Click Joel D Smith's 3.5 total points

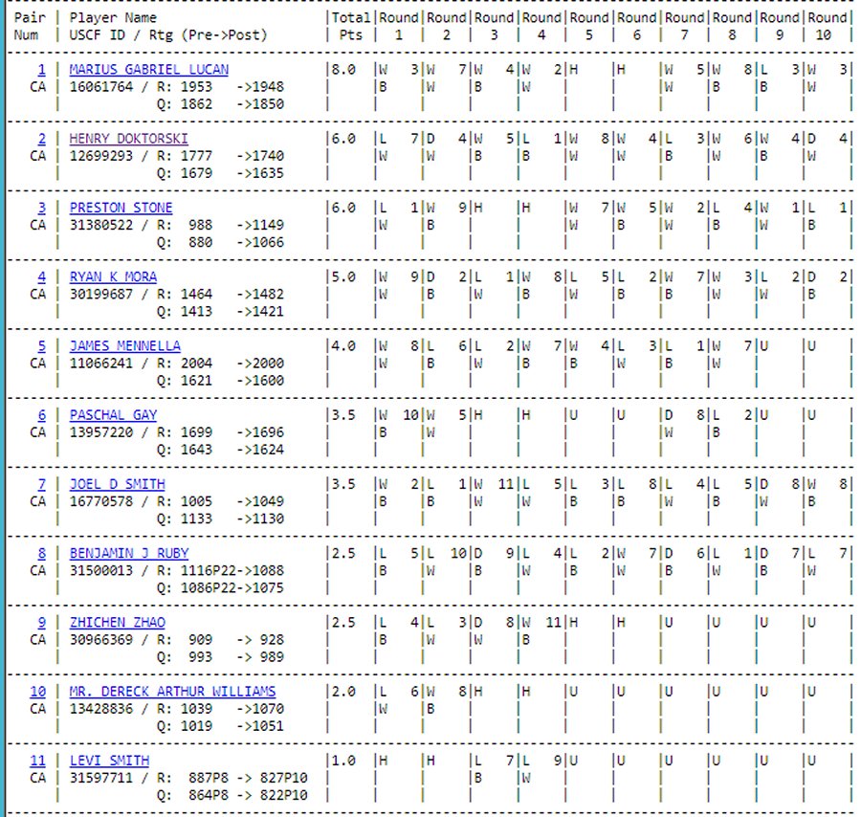[343, 485]
